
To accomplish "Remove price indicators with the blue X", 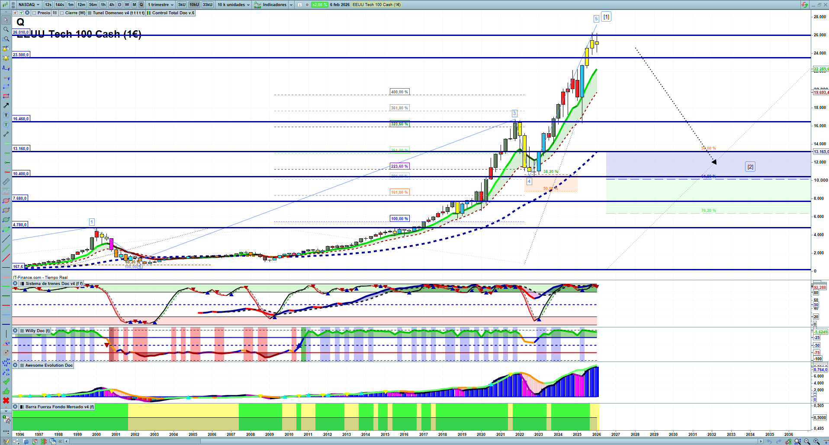I will [x=27, y=13].
